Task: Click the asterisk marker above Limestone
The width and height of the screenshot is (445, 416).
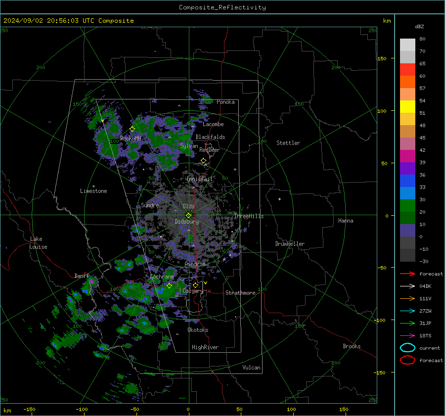Action: (x=93, y=186)
